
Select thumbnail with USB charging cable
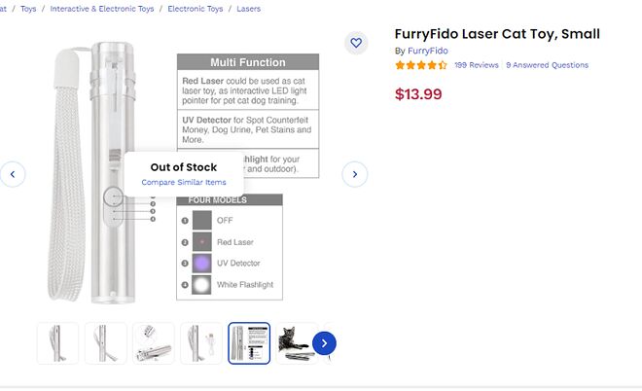201,343
